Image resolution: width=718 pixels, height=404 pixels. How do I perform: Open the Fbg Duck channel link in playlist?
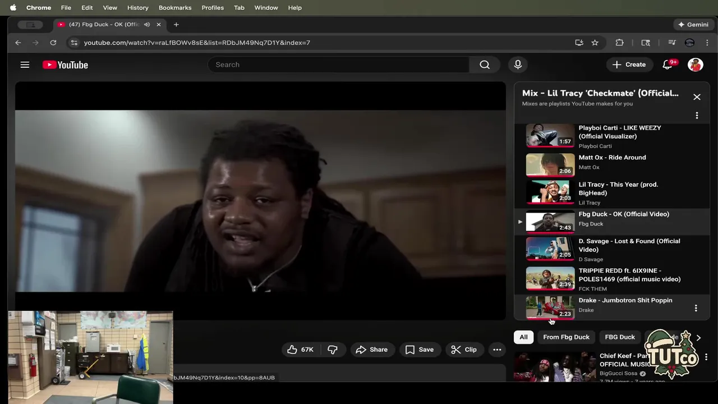click(x=591, y=224)
